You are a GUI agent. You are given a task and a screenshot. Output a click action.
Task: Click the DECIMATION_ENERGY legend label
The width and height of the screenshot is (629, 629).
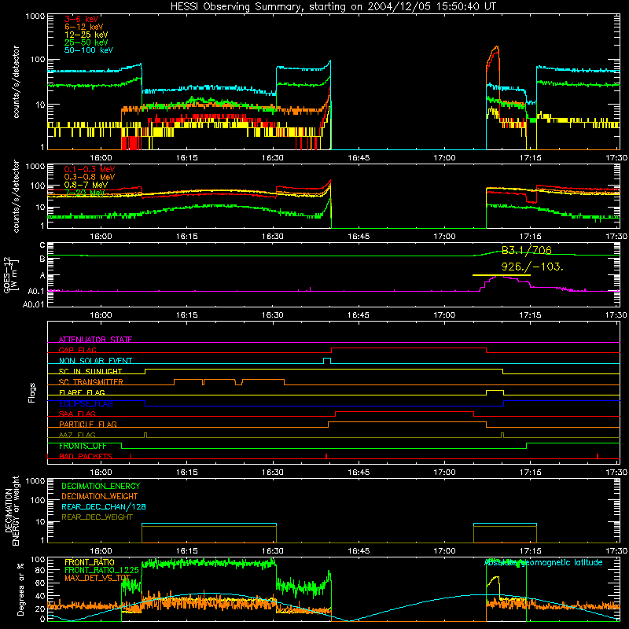point(101,486)
